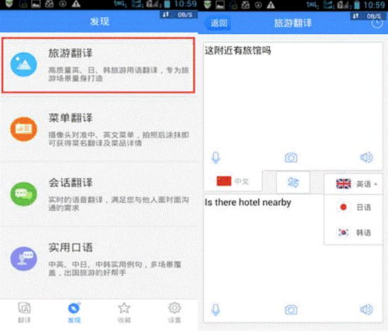Tap camera icon in Chinese input box

tap(291, 158)
